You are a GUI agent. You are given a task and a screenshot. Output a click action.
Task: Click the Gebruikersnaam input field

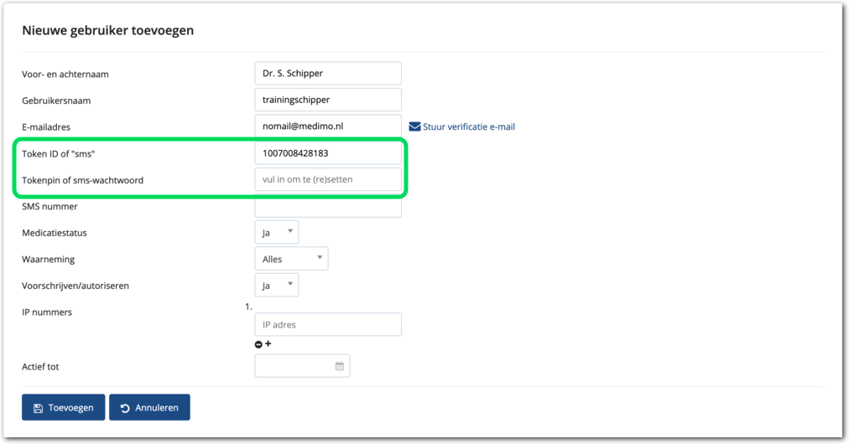coord(327,100)
